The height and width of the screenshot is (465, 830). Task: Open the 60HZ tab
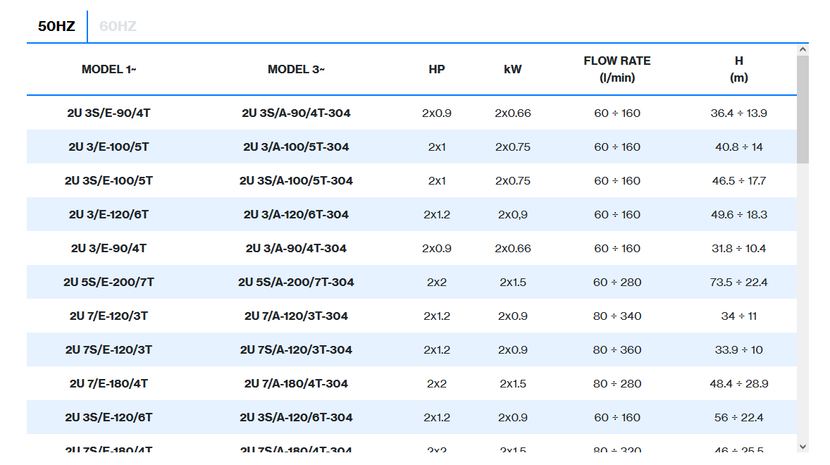pos(118,27)
